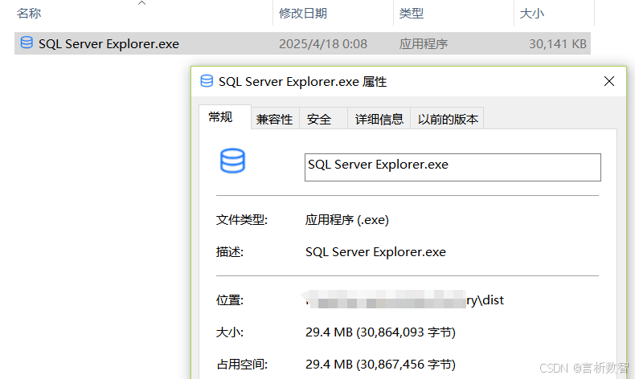Screen dimensions: 635x379
Task: Click the 位置 label
Action: (230, 300)
